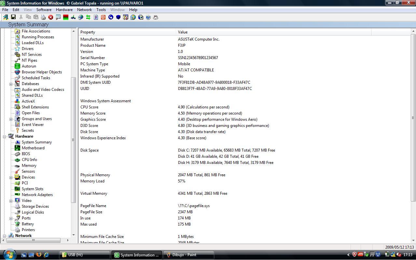The height and width of the screenshot is (260, 416).
Task: Click the muted volume tray icon
Action: [399, 254]
